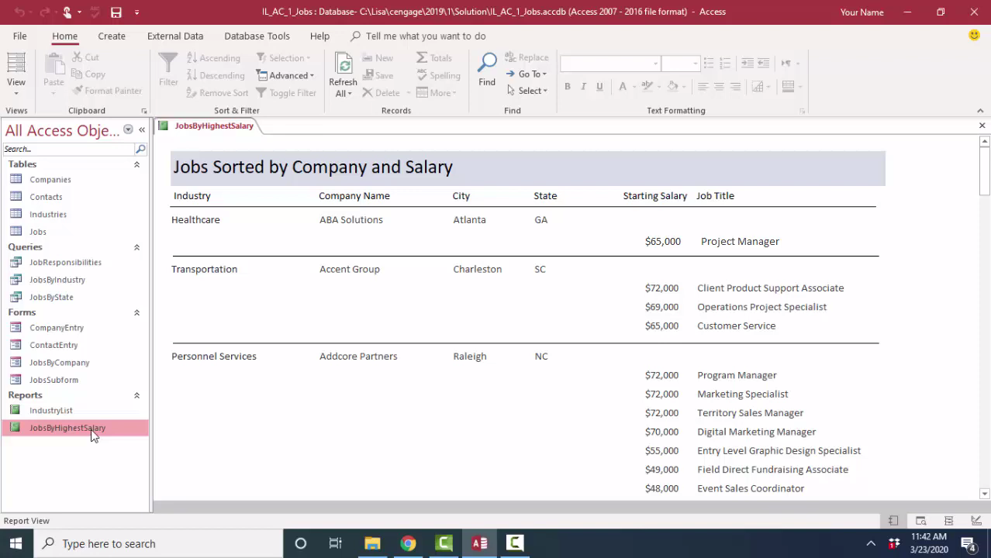The width and height of the screenshot is (991, 558).
Task: Collapse the navigation pane with shutter button
Action: click(x=142, y=130)
